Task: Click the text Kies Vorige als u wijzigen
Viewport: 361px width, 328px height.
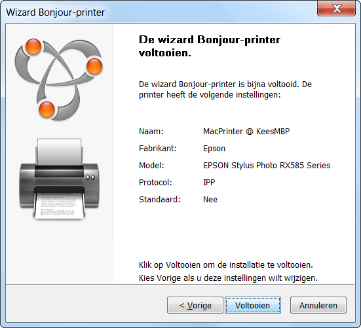Action: (x=228, y=278)
